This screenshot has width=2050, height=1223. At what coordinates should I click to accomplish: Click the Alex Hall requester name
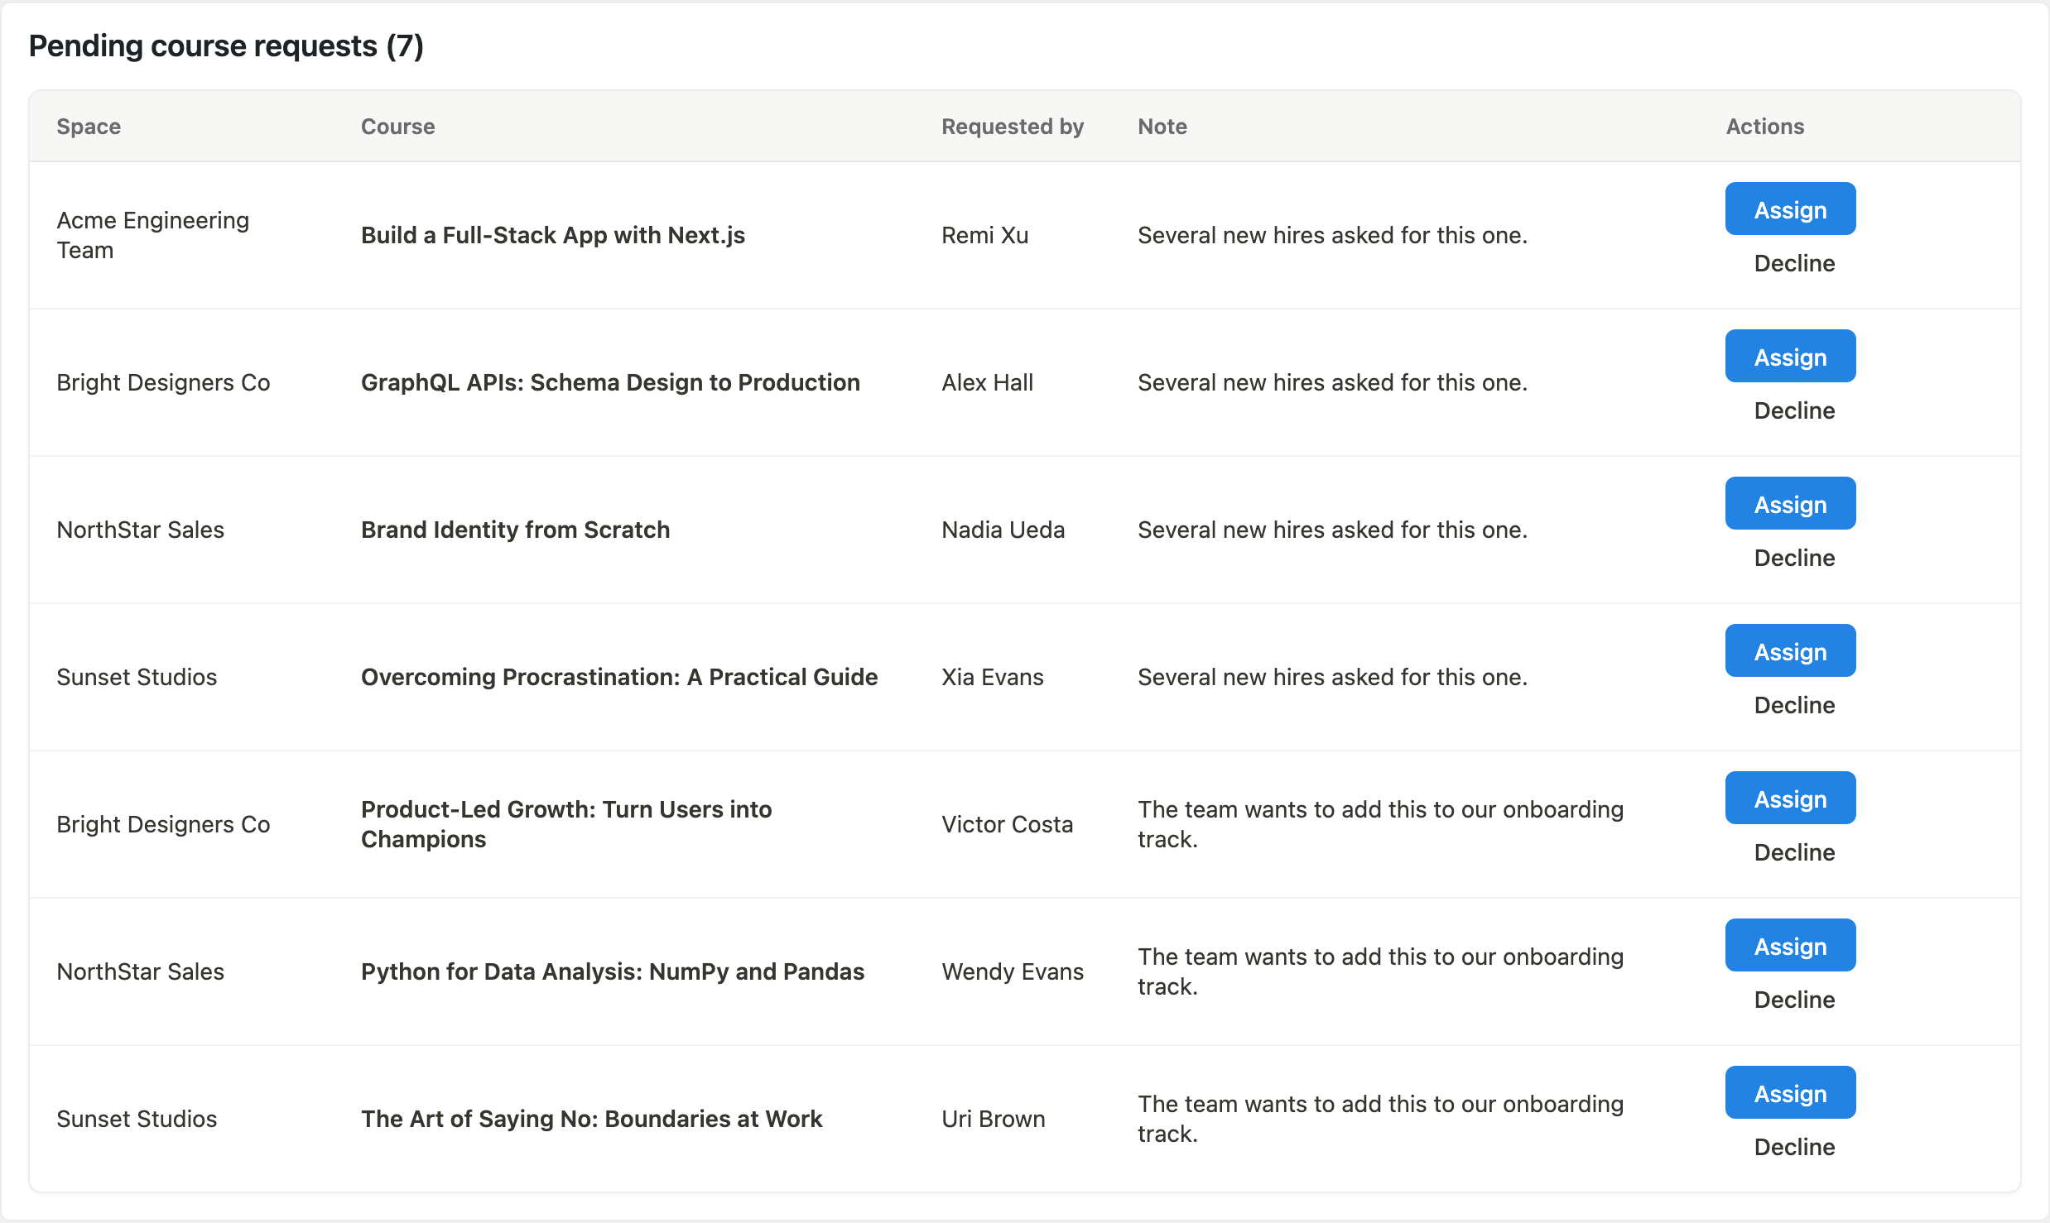click(x=987, y=382)
